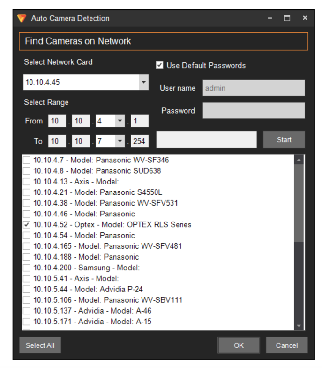Click the From last octet field showing 1
This screenshot has width=322, height=368.
click(140, 121)
